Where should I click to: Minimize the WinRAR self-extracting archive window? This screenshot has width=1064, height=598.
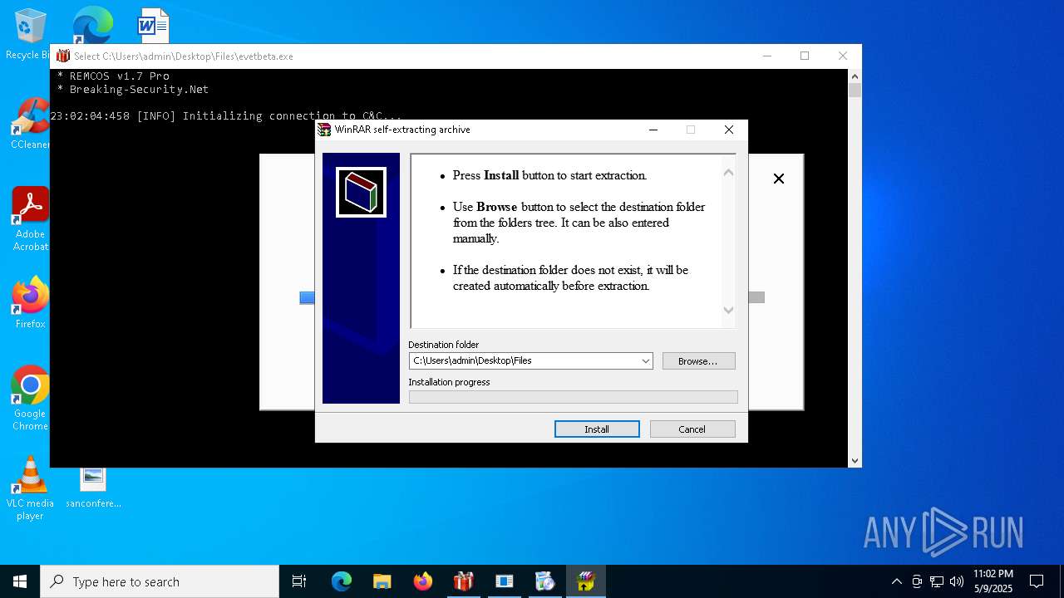653,130
